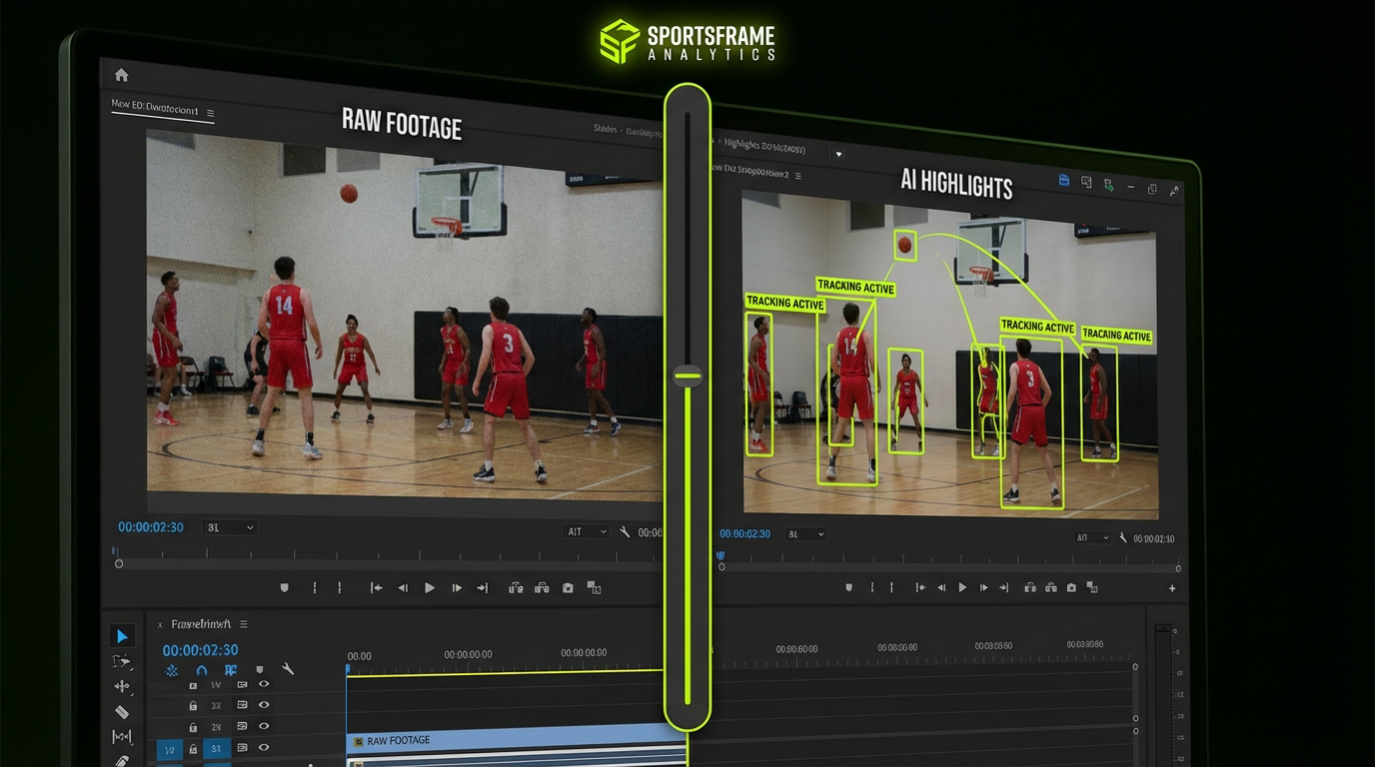Click the plus button editor in right monitor

1172,588
